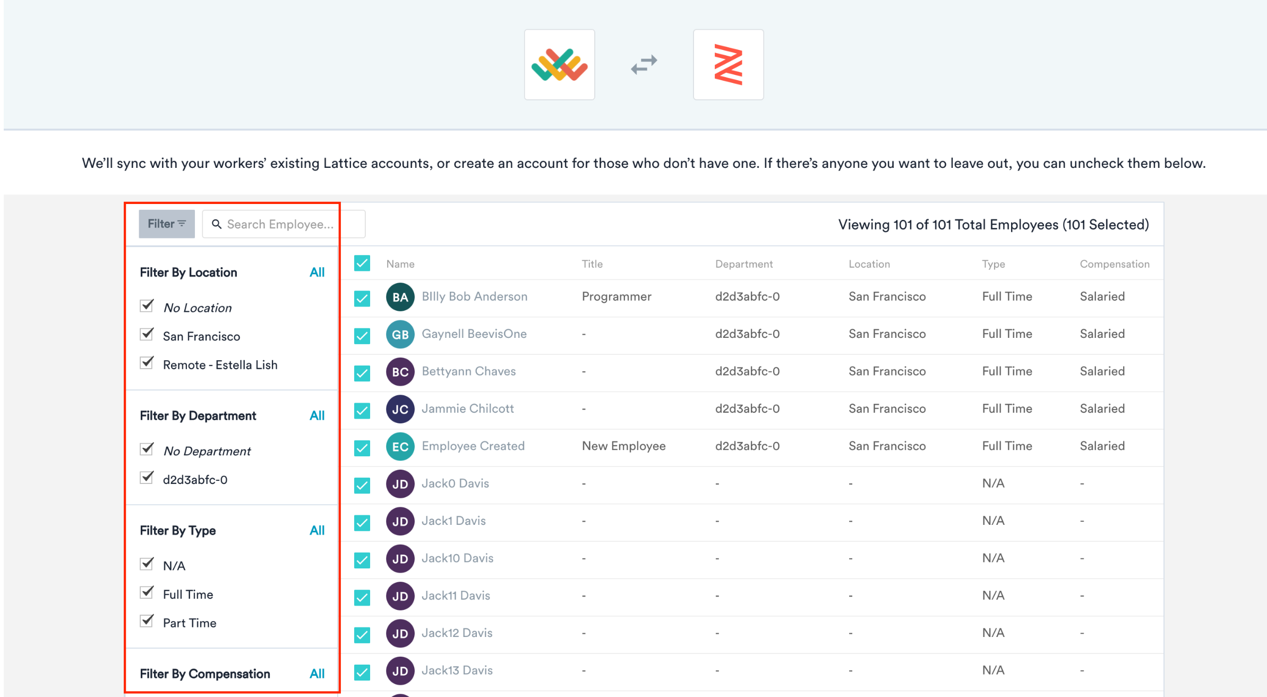The width and height of the screenshot is (1267, 697).
Task: Toggle the Remote - Estella Lish filter
Action: click(147, 363)
